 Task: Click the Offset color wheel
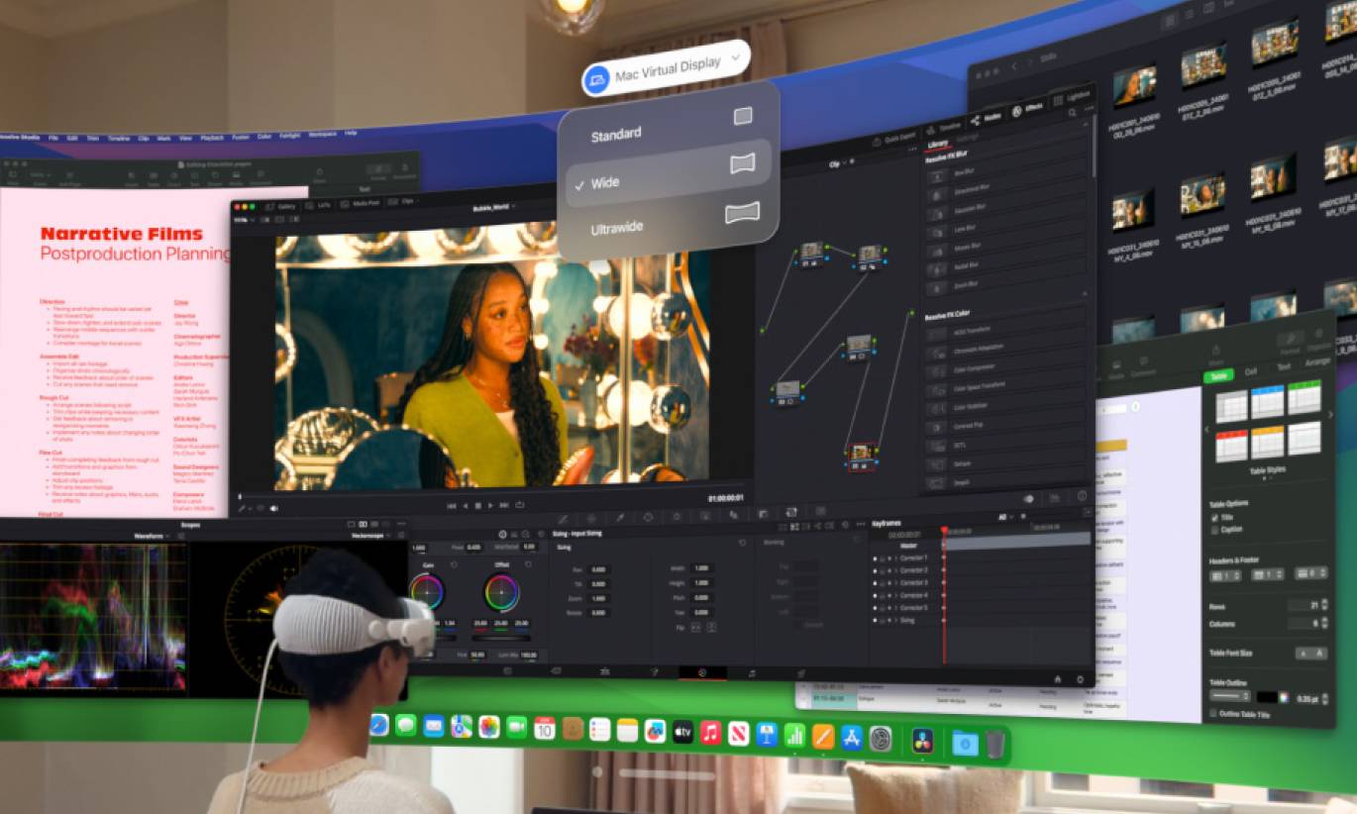501,593
